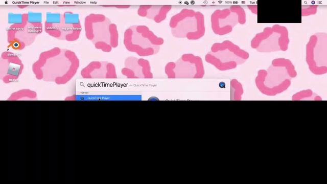This screenshot has height=184, width=327.
Task: Open Spotlight from menu bar magnifier
Action: click(x=306, y=3)
